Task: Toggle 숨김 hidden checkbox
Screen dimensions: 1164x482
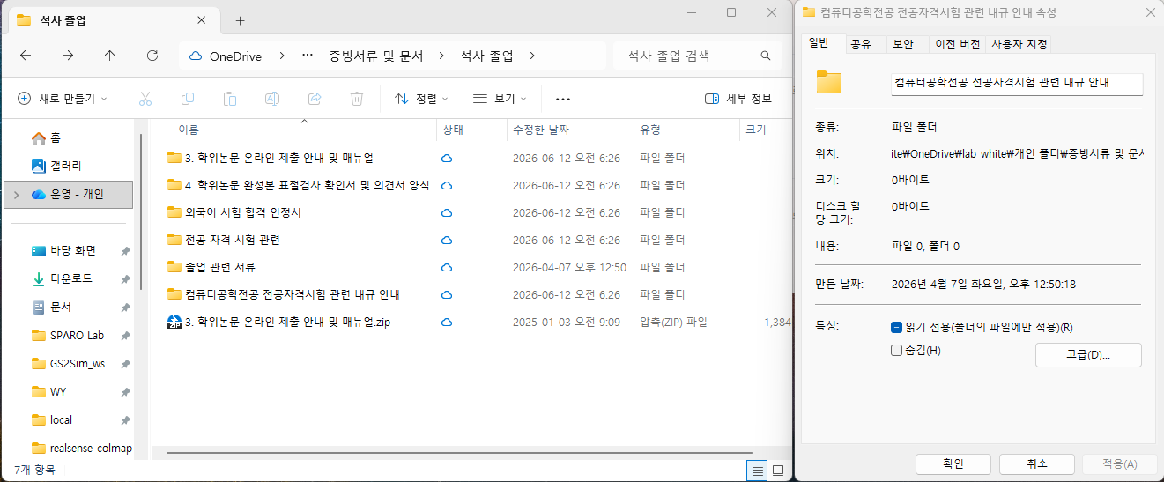Action: [897, 351]
